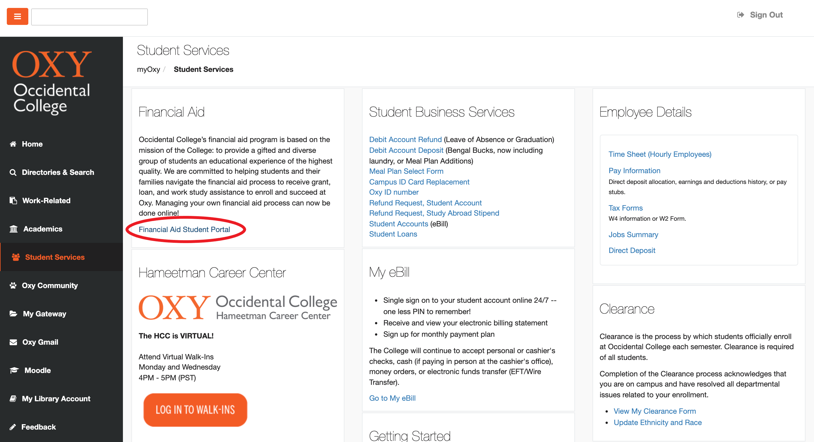Screen dimensions: 814x442
Task: Open the Jobs Summary link
Action: point(633,235)
